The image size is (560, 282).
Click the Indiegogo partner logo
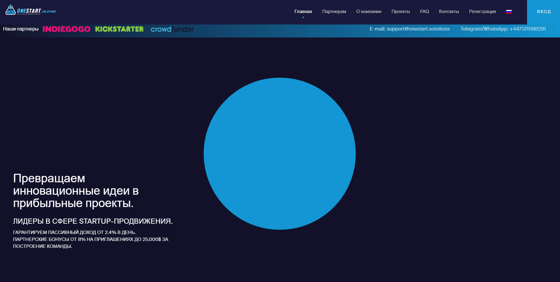coord(66,29)
